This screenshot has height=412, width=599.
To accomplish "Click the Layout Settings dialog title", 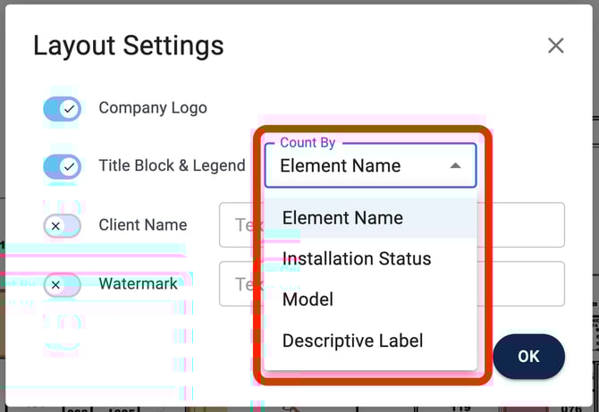I will coord(128,46).
